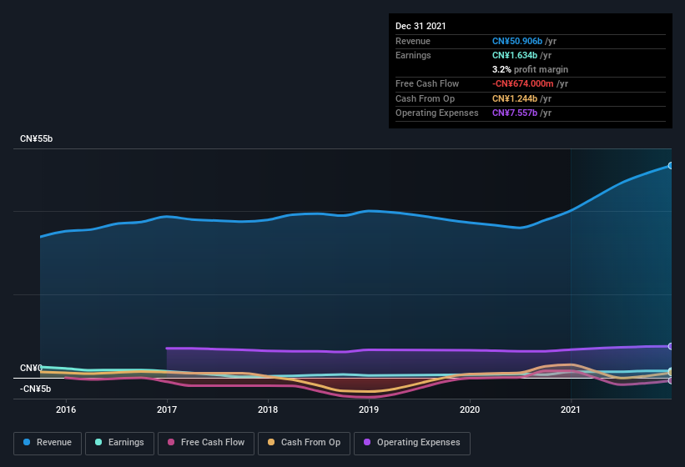The image size is (685, 467).
Task: Select the 3.2% profit margin text
Action: 530,69
